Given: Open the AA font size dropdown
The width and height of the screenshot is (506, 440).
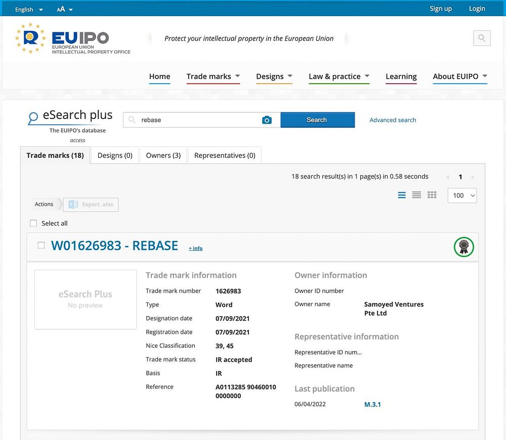Looking at the screenshot, I should [x=65, y=9].
